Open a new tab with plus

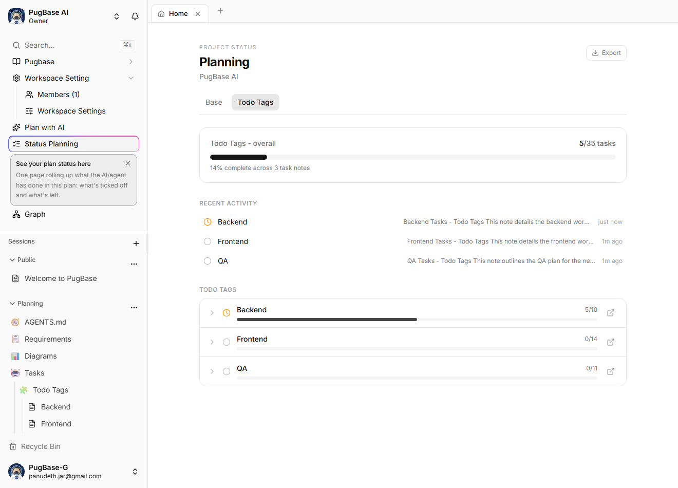tap(220, 11)
